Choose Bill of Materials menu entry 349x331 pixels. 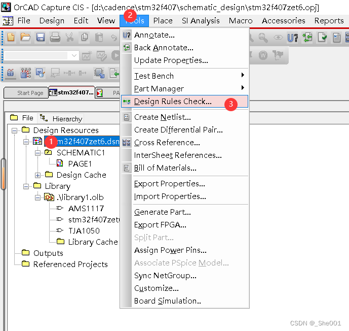tap(184, 168)
